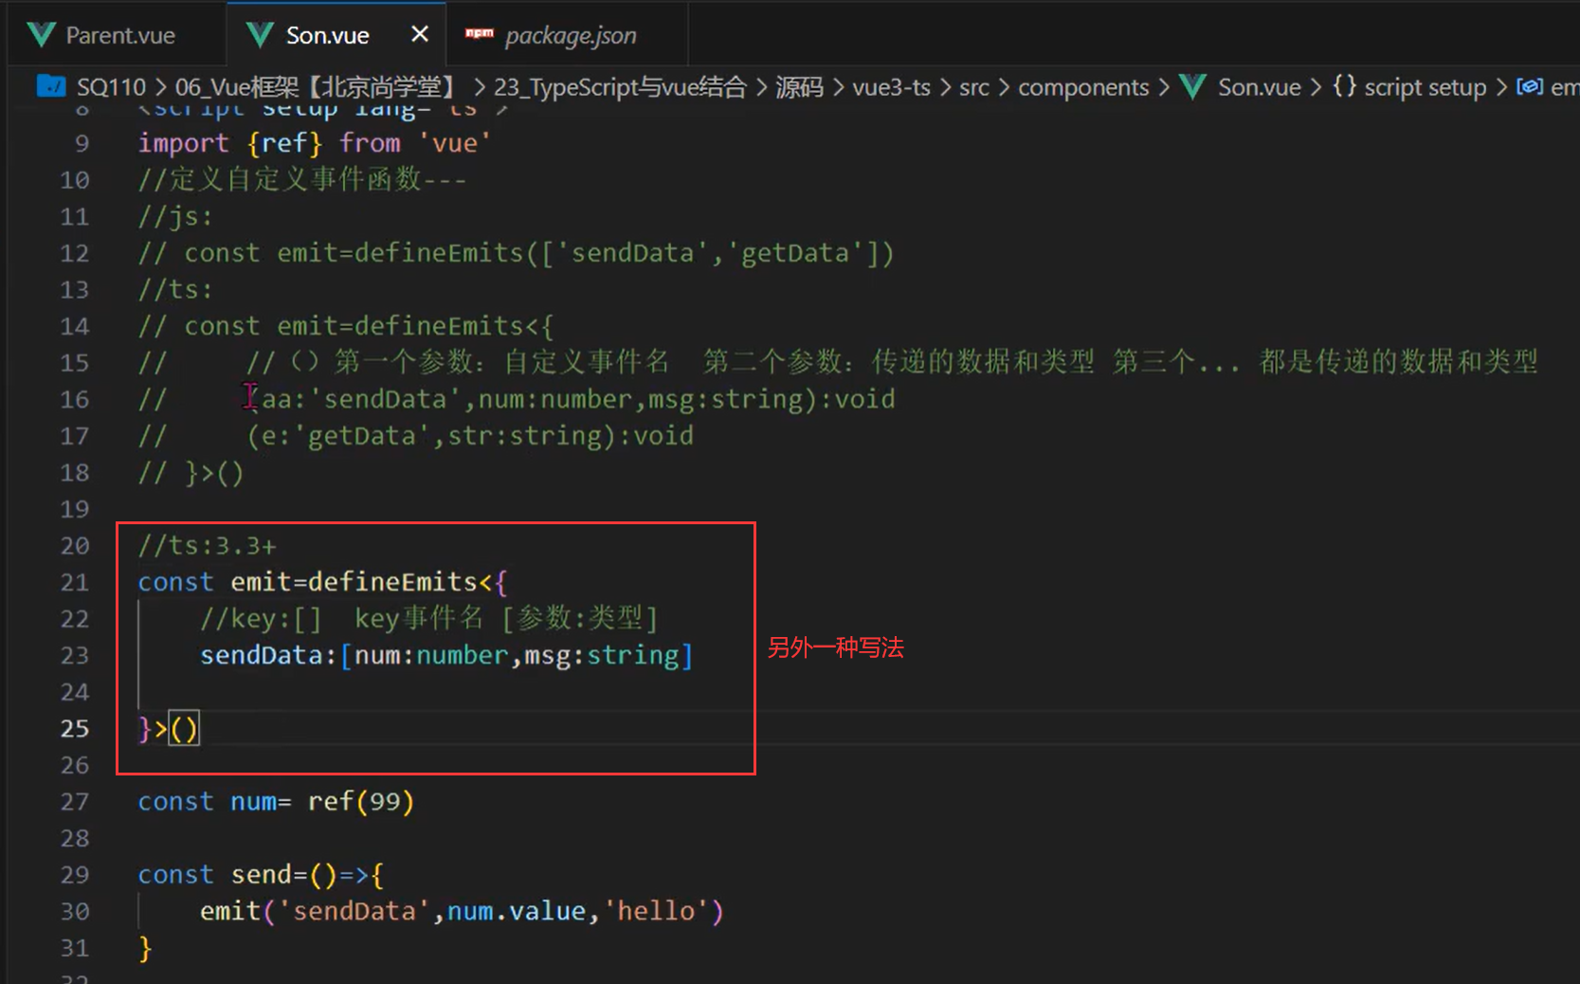1580x984 pixels.
Task: Click commented const emit=defineEmits<{ line 14
Action: (346, 326)
